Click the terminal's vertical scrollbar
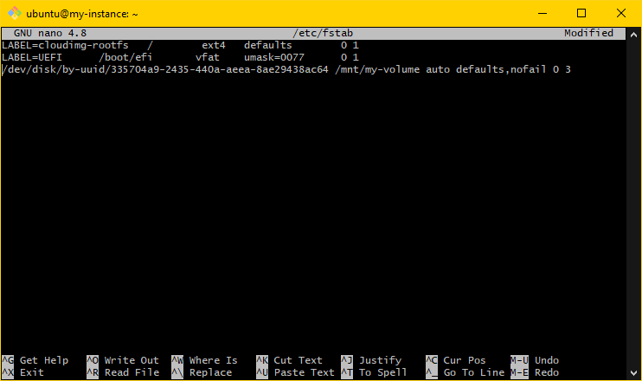Viewport: 642px width, 381px height. pos(633,190)
